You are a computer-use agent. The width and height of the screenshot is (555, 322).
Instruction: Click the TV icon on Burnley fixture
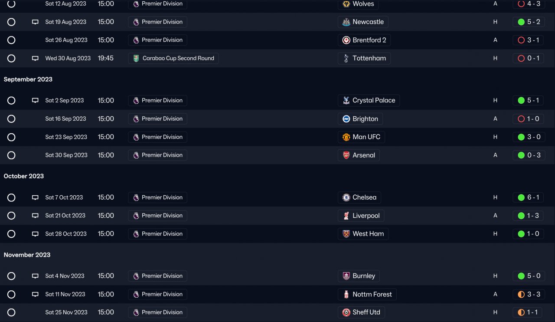(35, 276)
